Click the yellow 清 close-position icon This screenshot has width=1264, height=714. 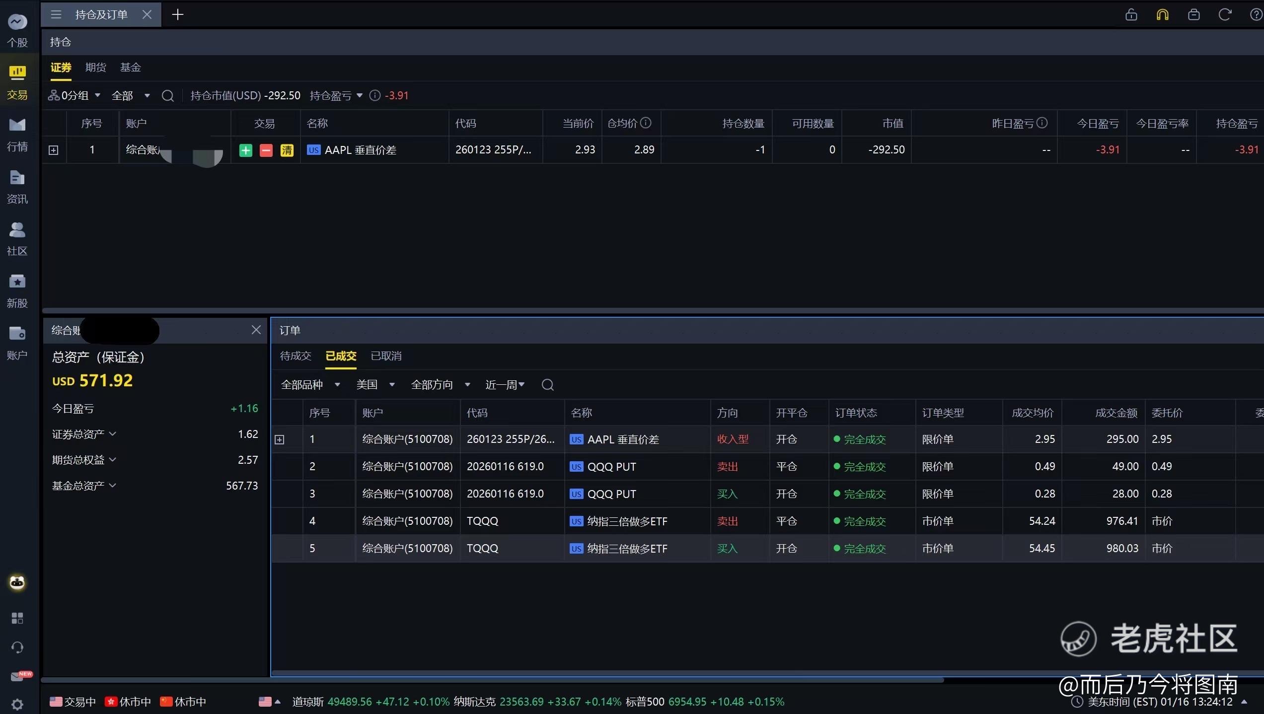287,150
